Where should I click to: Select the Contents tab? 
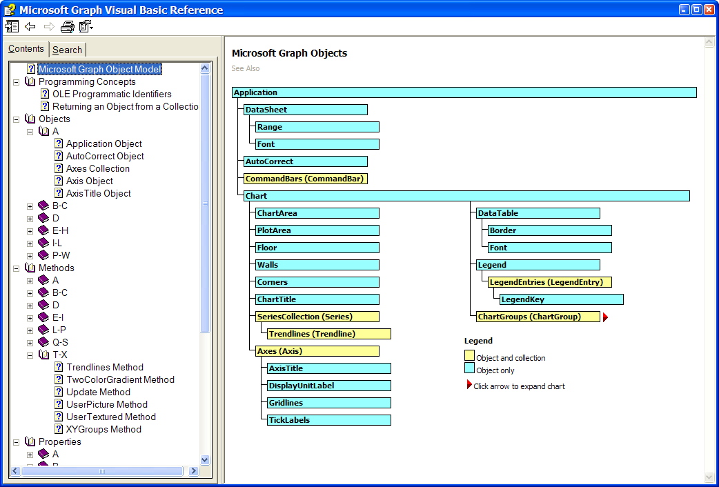pos(26,49)
